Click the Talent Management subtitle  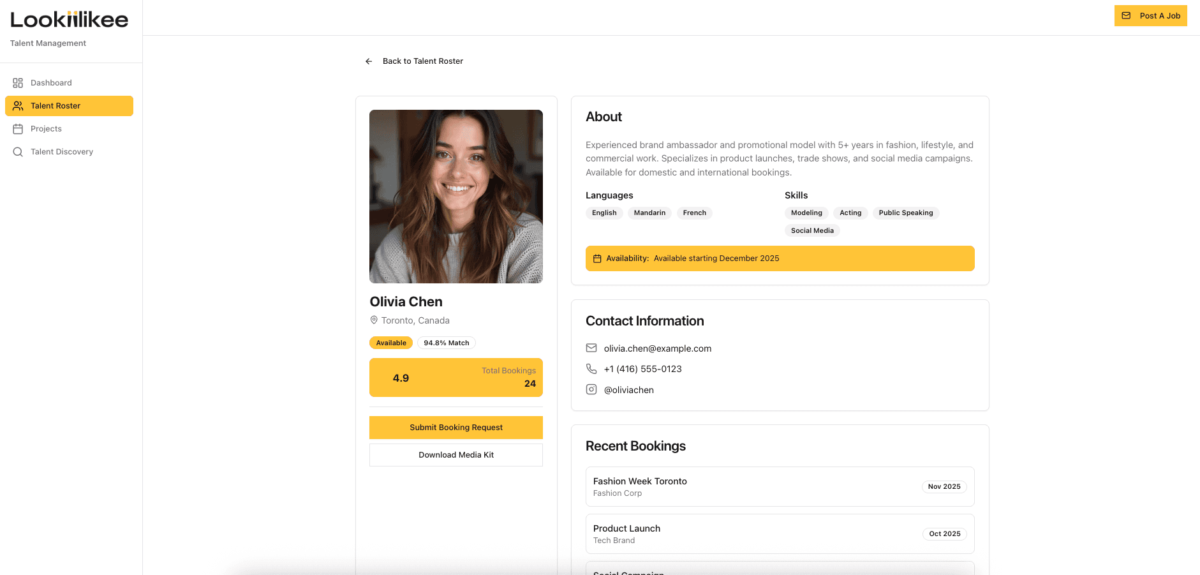pyautogui.click(x=48, y=43)
